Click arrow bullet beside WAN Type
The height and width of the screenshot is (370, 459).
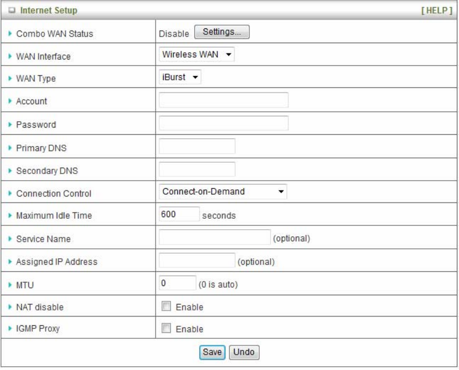(x=10, y=79)
